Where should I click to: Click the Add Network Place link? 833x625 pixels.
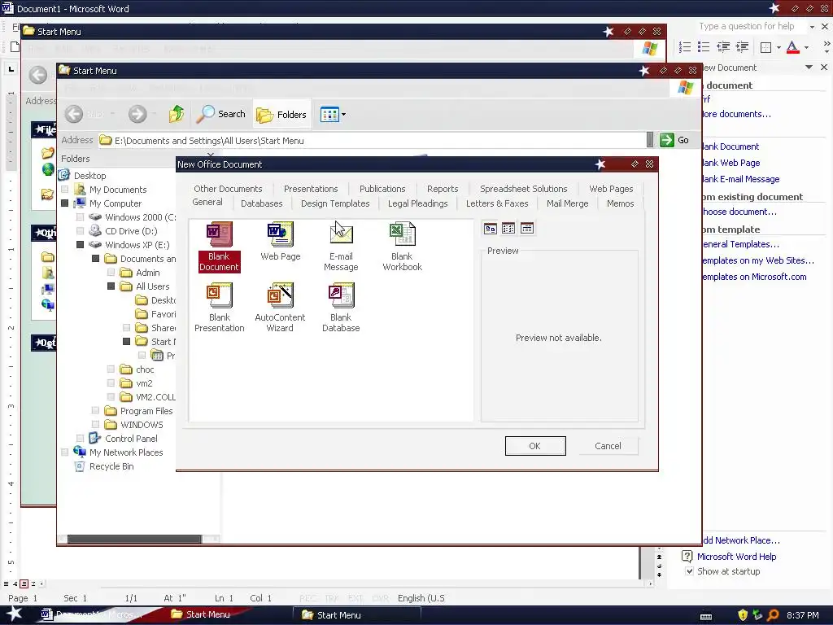tap(740, 540)
